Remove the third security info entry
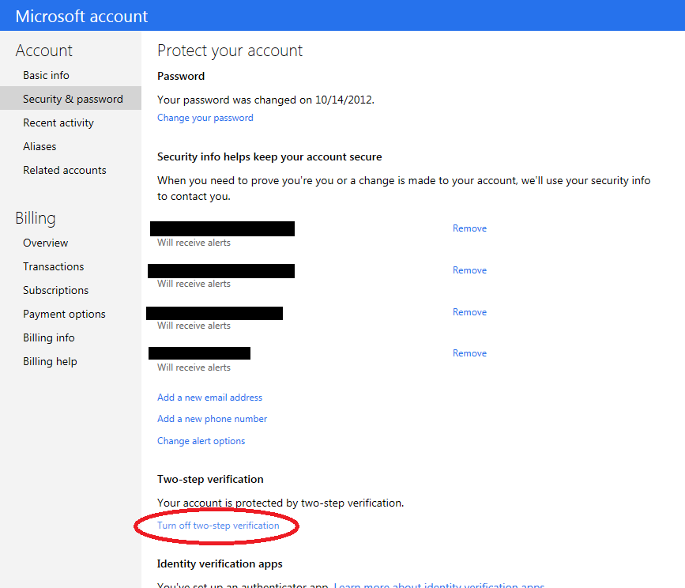Screen dimensions: 685x588 (x=469, y=312)
